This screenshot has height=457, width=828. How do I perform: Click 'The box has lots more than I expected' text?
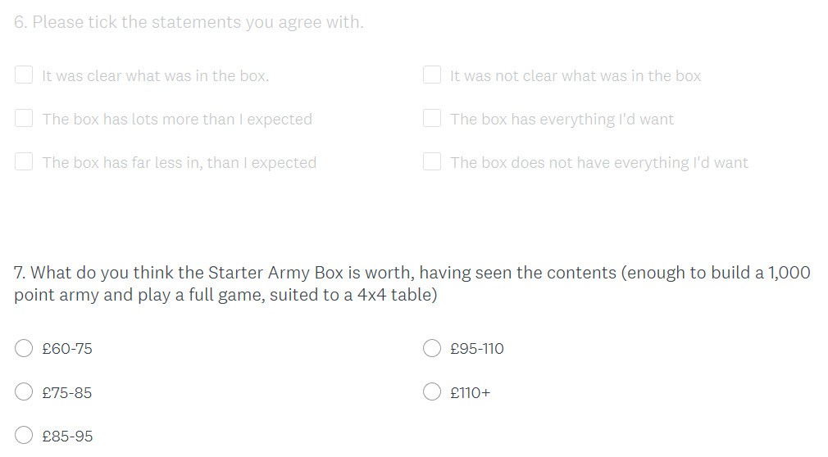click(176, 120)
